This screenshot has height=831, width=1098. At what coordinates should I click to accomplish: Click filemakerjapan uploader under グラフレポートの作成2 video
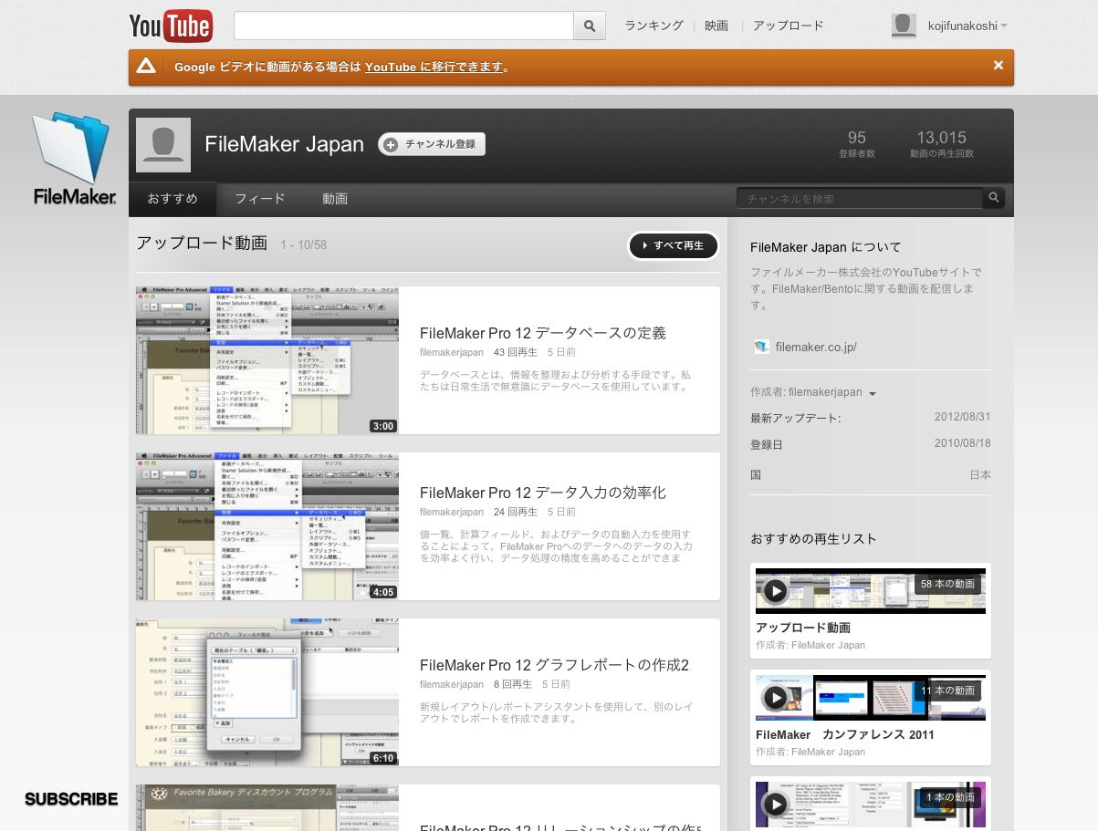[452, 684]
